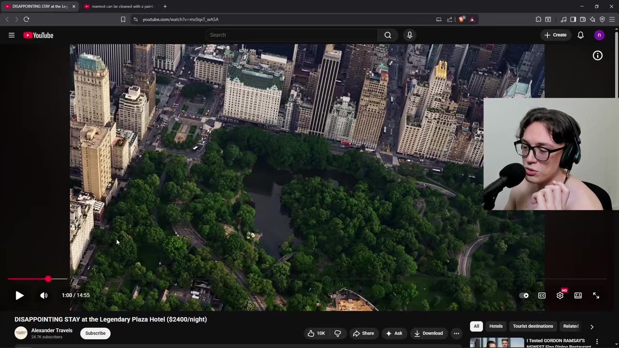The width and height of the screenshot is (619, 348).
Task: Subscribe to Alexander Travels channel
Action: (x=95, y=333)
